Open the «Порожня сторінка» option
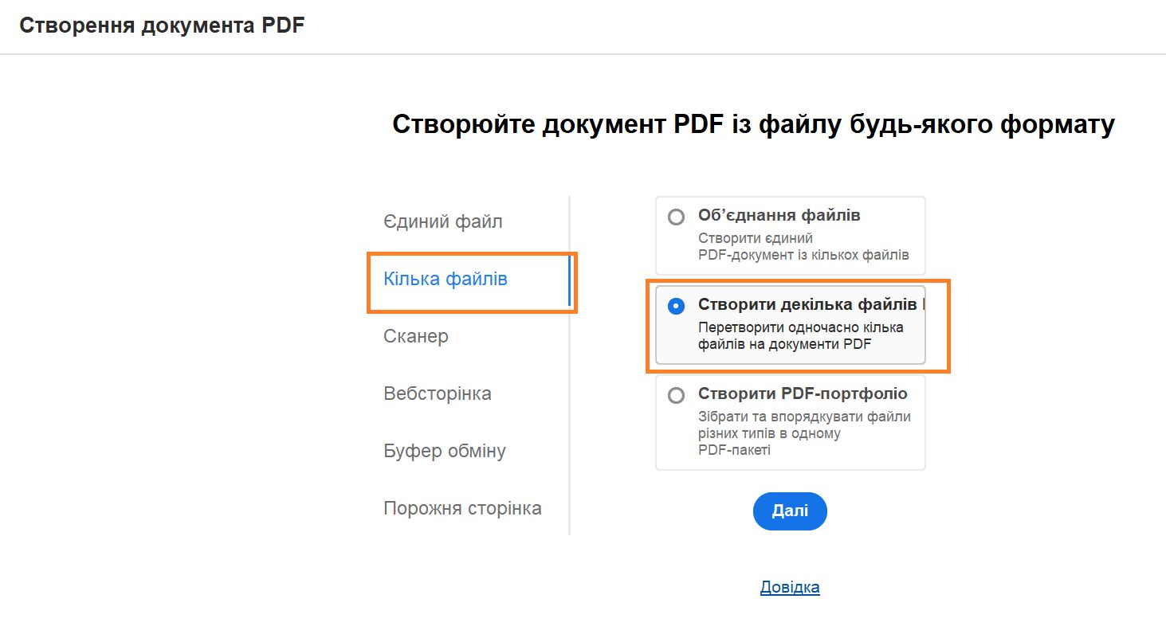Viewport: 1166px width, 638px height. point(462,508)
